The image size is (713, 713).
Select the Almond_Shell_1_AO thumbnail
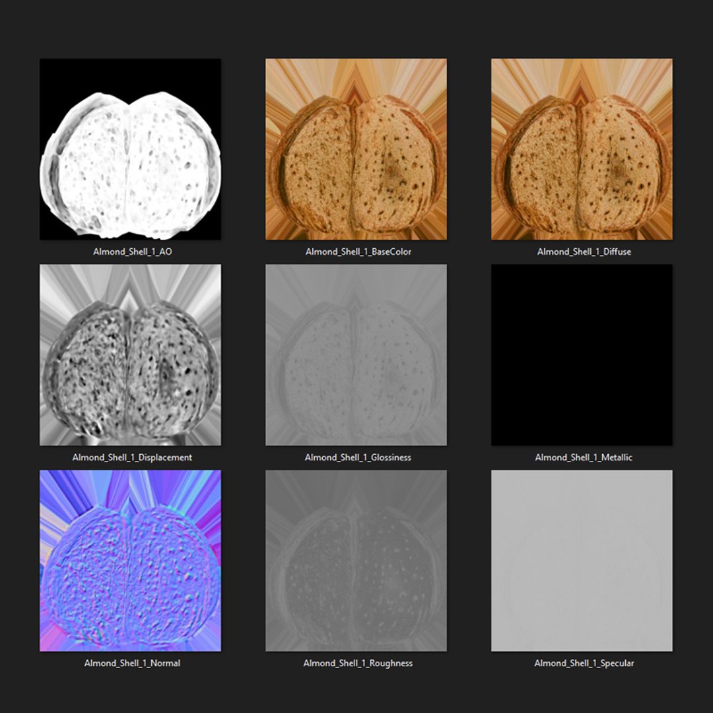[x=131, y=149]
